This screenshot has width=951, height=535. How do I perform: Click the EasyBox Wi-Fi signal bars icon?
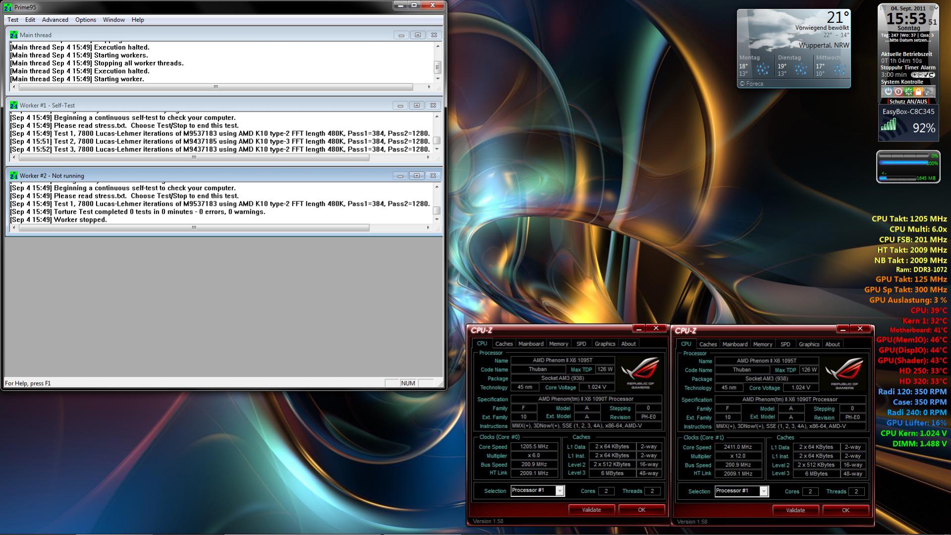coord(889,124)
